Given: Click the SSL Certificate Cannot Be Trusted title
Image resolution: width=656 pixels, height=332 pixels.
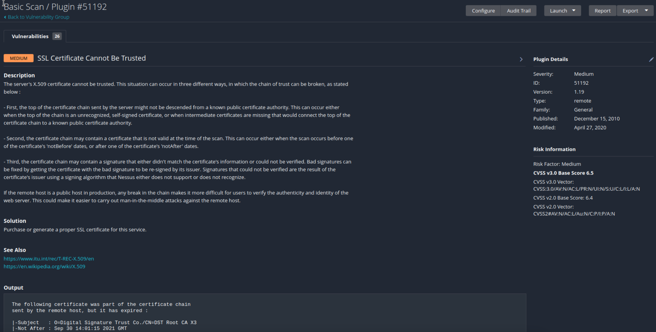Looking at the screenshot, I should point(91,58).
